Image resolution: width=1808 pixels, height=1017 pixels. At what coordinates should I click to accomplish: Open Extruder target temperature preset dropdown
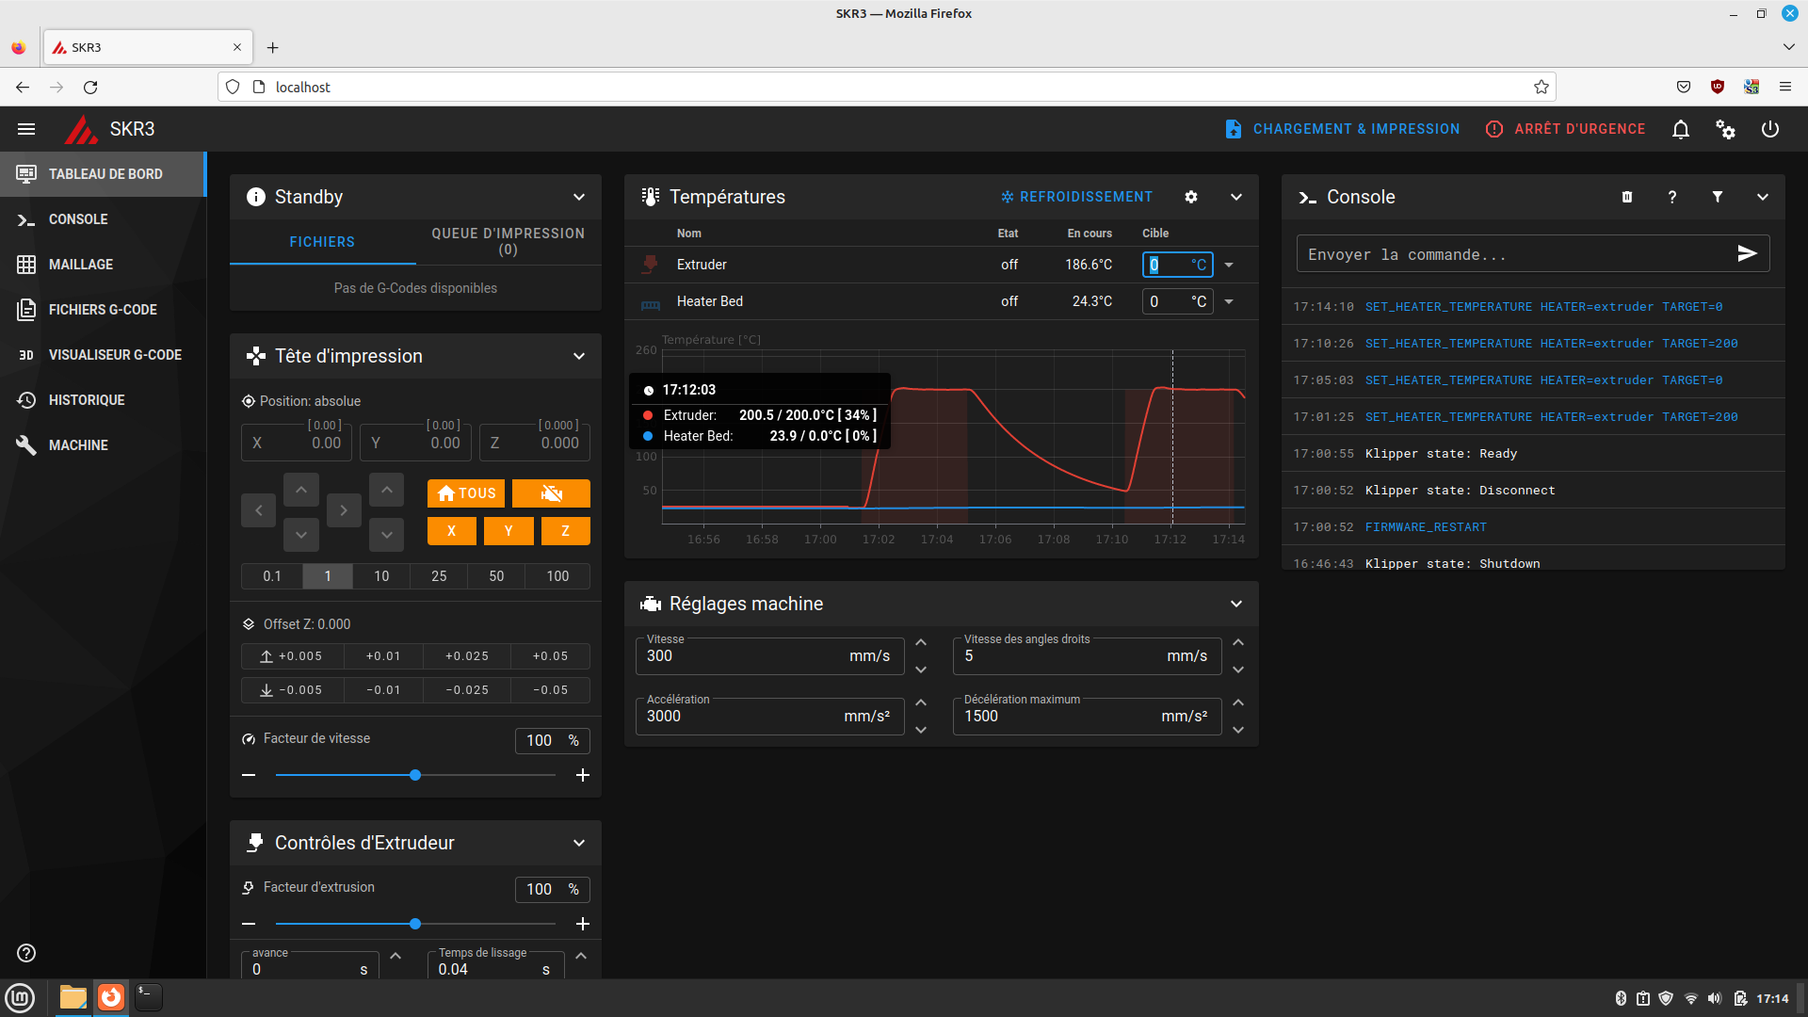(1229, 266)
